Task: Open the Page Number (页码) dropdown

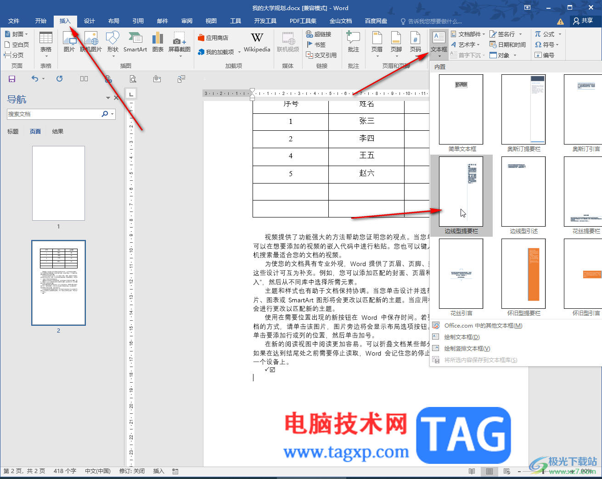Action: [x=416, y=44]
